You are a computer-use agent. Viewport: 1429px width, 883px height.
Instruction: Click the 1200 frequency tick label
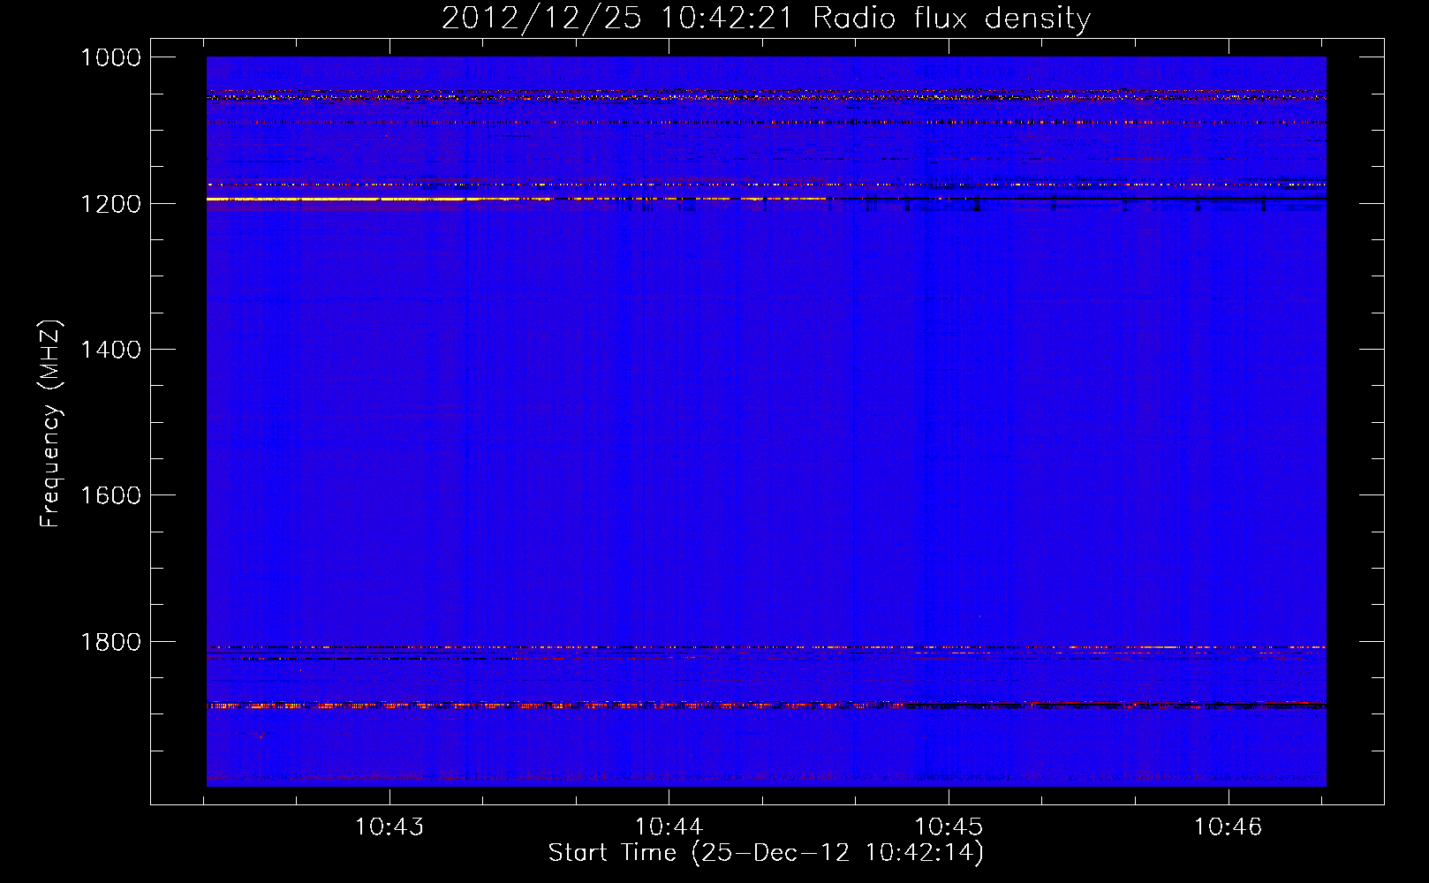[x=110, y=204]
